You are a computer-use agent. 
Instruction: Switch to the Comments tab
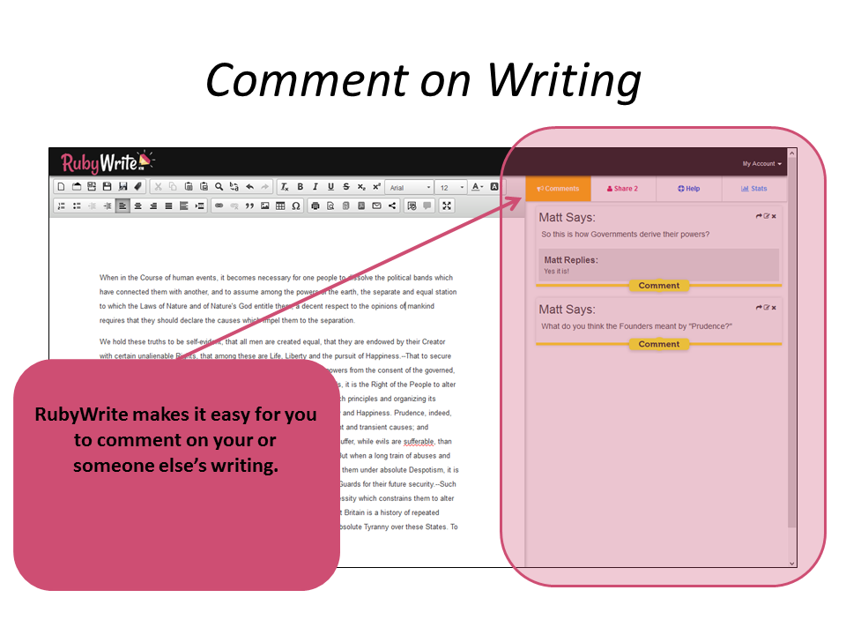(x=558, y=189)
